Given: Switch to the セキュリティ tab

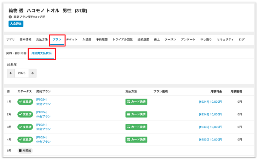Looking at the screenshot, I should (x=225, y=40).
